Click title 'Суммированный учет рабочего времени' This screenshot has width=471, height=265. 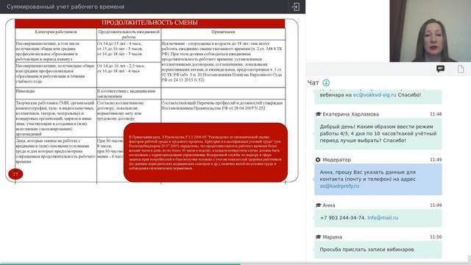[65, 7]
